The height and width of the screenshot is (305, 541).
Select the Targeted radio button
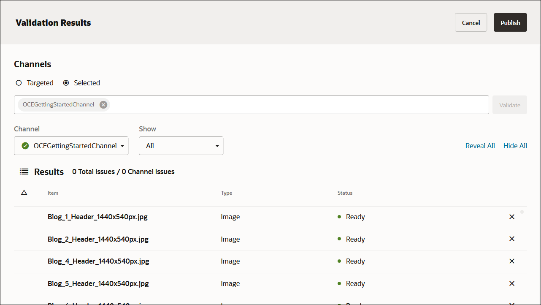[19, 83]
